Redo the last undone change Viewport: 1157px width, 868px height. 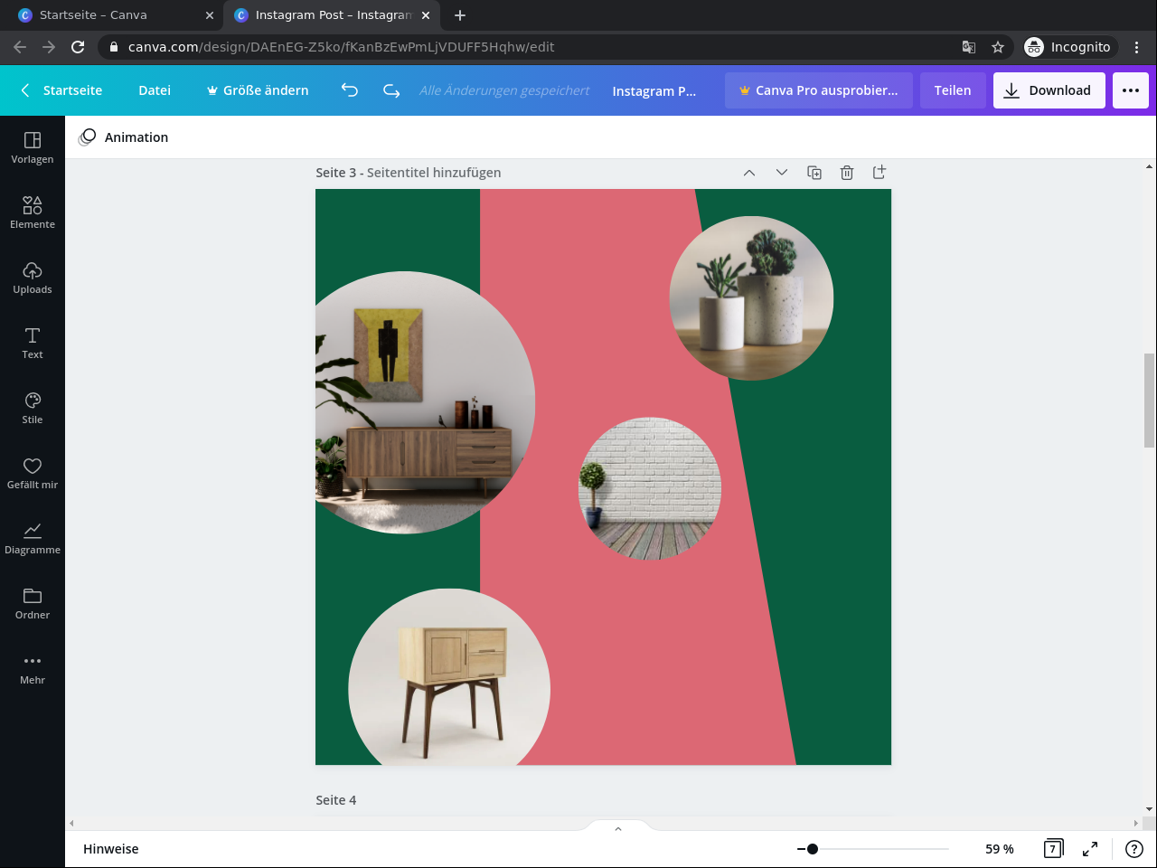pyautogui.click(x=391, y=90)
